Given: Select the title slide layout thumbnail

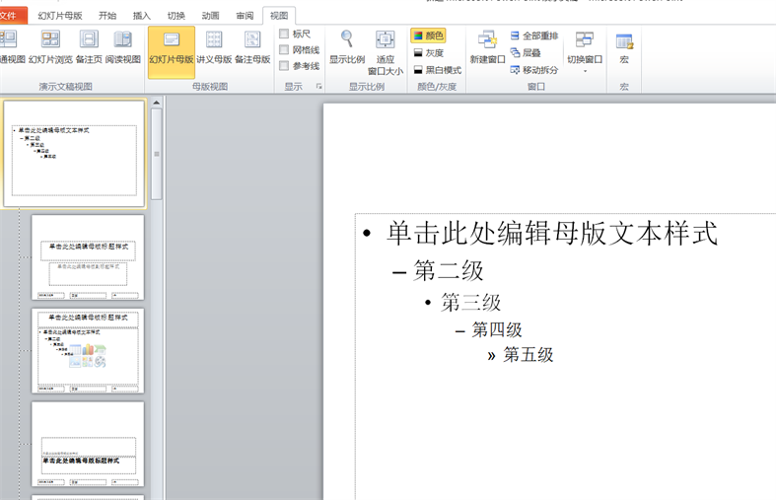Looking at the screenshot, I should tap(88, 257).
